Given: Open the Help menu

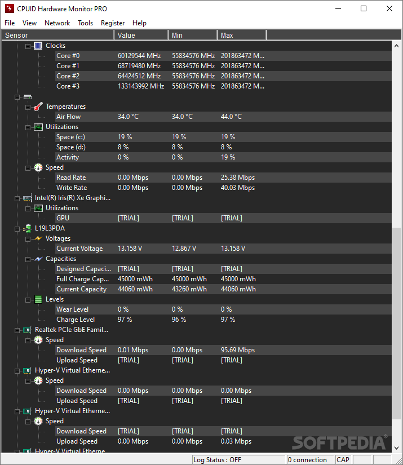Looking at the screenshot, I should click(139, 23).
